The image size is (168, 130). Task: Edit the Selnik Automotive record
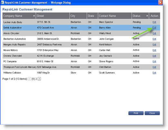coord(154,28)
